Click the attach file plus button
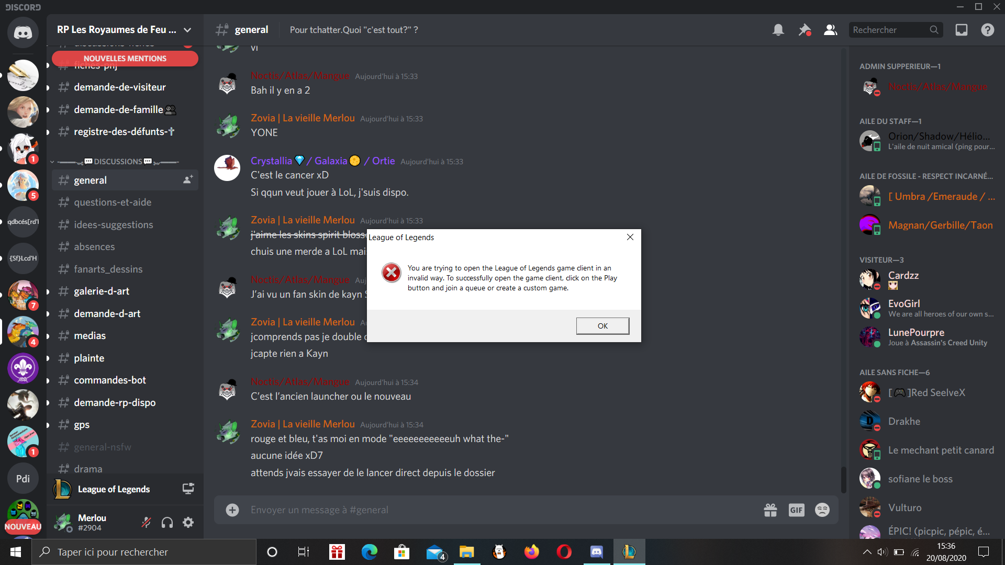This screenshot has height=565, width=1005. point(232,510)
